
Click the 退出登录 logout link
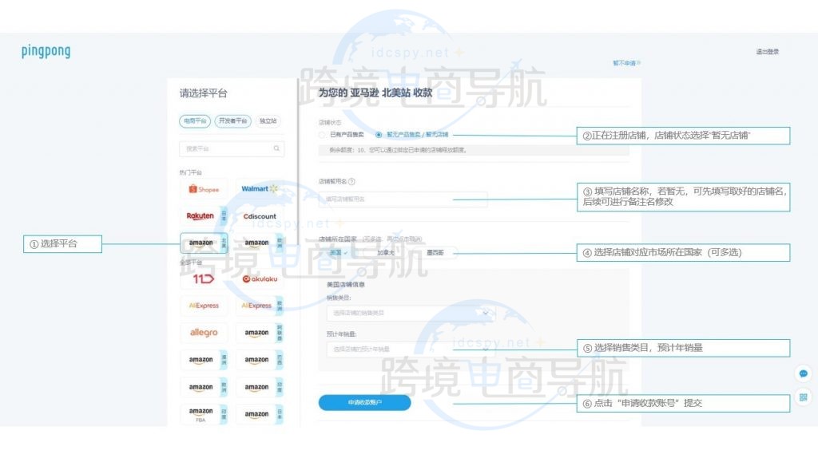pyautogui.click(x=768, y=52)
